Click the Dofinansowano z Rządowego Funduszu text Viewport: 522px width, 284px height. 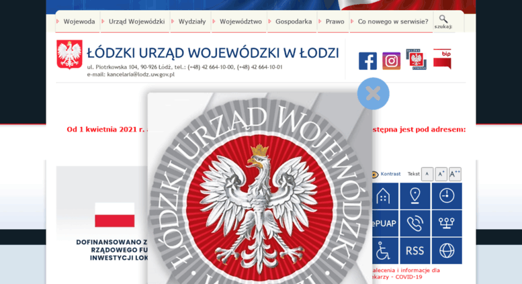112,250
